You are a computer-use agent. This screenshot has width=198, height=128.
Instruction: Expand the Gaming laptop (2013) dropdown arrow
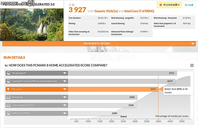point(65,105)
